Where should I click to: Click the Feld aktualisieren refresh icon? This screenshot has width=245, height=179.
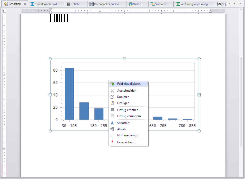tap(112, 84)
